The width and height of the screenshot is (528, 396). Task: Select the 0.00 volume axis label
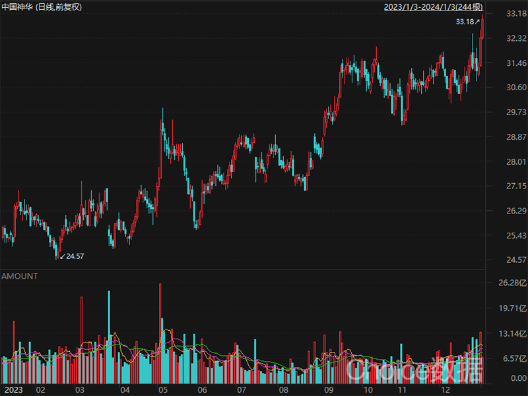click(x=510, y=379)
